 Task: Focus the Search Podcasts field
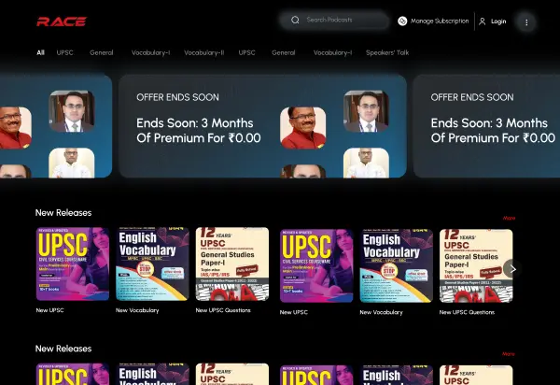(335, 20)
